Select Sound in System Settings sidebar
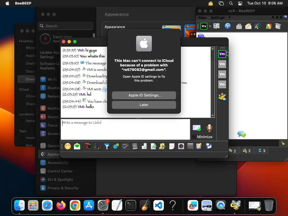Viewport: 288px width, 216px height. click(49, 117)
